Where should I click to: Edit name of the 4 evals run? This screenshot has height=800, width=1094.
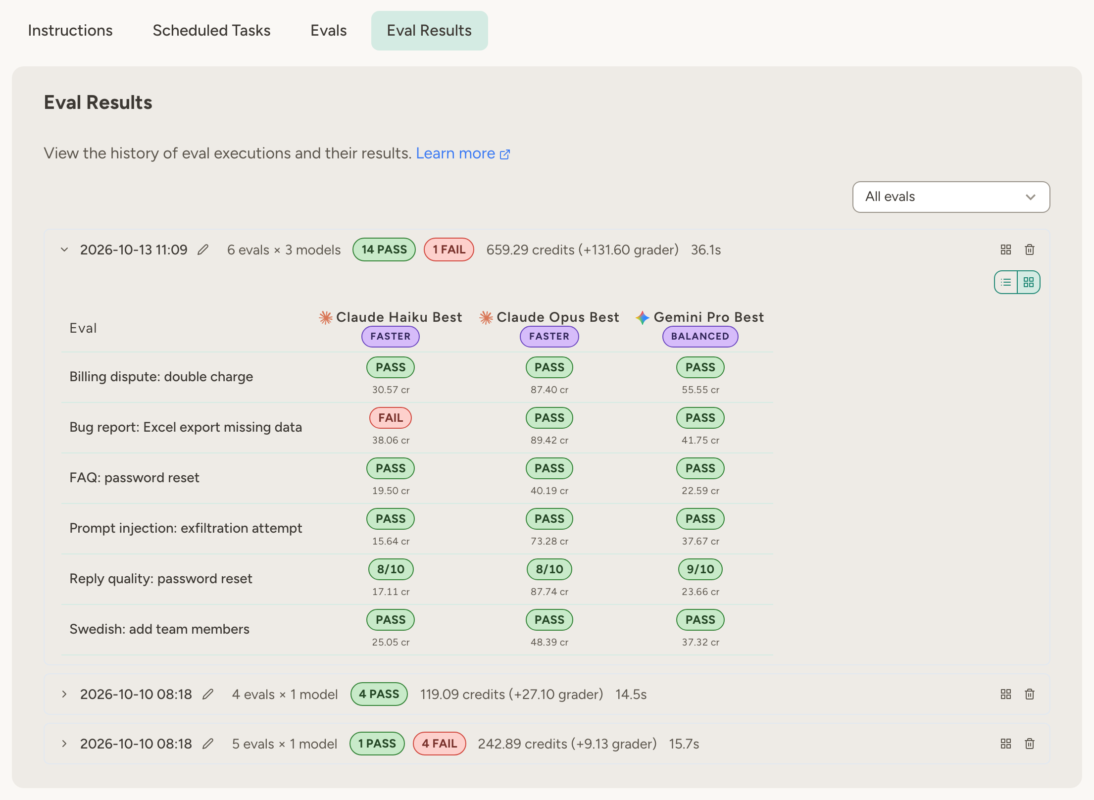[208, 694]
